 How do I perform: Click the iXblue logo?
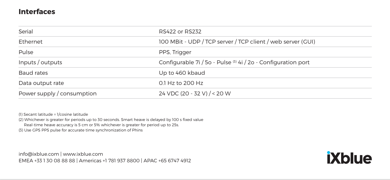click(349, 157)
